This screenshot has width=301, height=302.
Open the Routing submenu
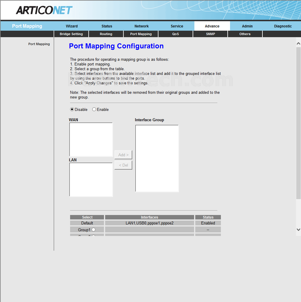(106, 34)
